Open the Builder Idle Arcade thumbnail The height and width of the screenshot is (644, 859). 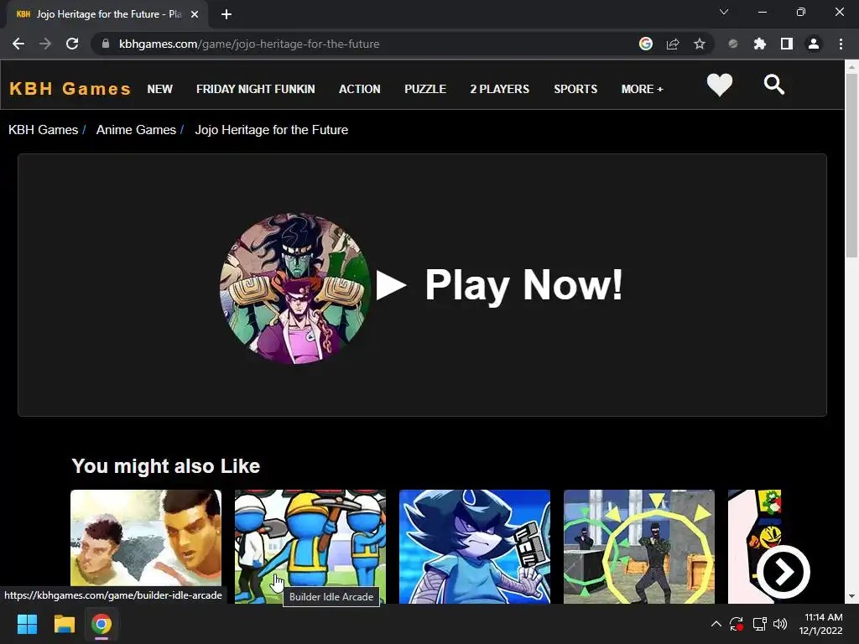pos(310,546)
